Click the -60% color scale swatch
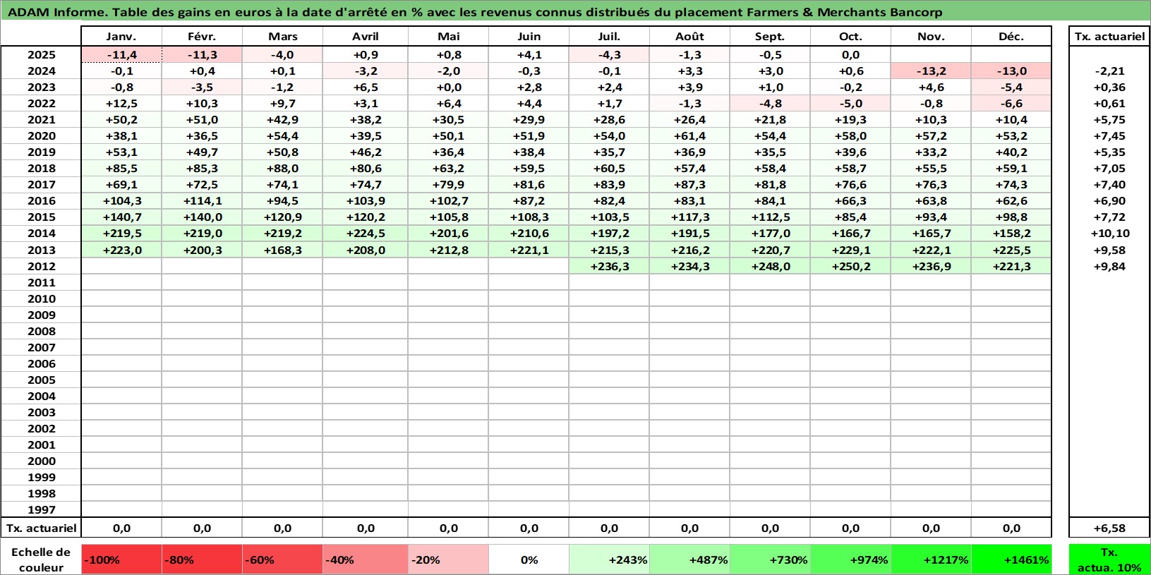The height and width of the screenshot is (575, 1151). pos(282,559)
